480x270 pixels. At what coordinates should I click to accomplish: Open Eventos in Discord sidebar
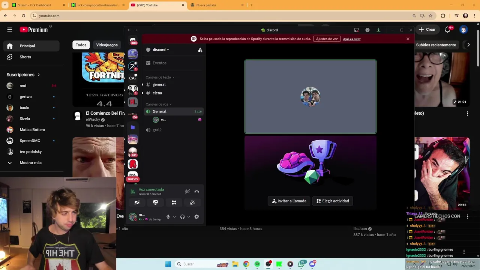click(x=173, y=63)
